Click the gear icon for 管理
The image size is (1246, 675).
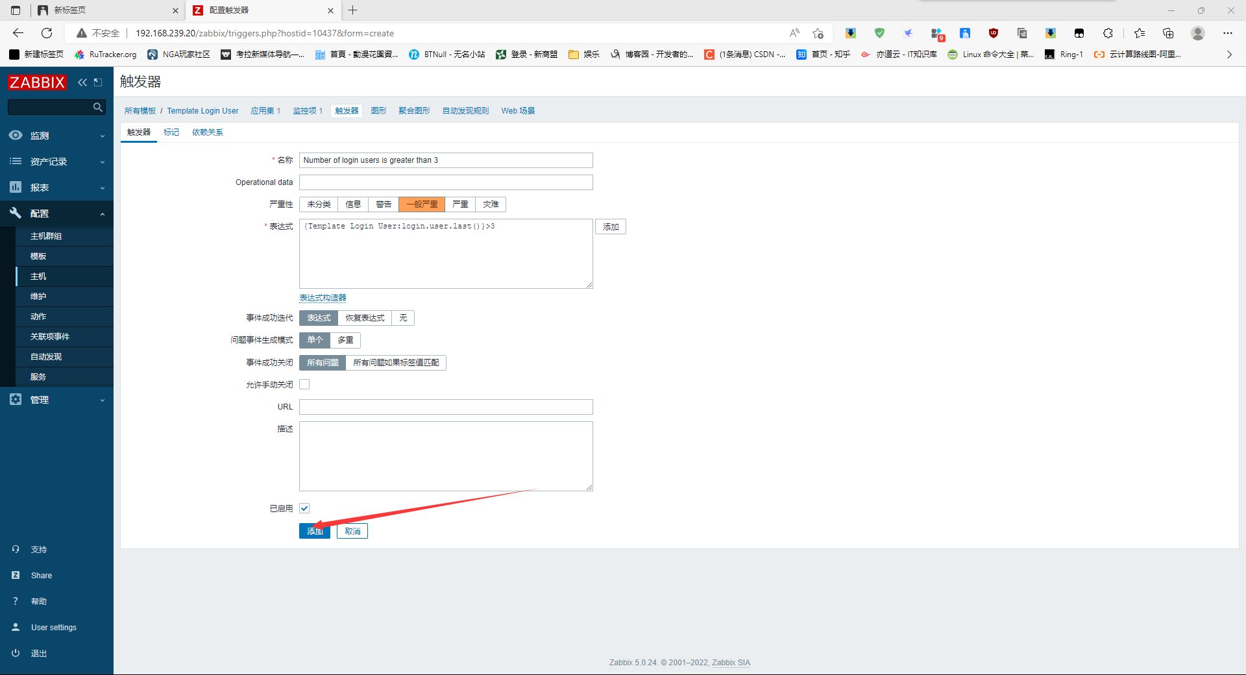16,399
